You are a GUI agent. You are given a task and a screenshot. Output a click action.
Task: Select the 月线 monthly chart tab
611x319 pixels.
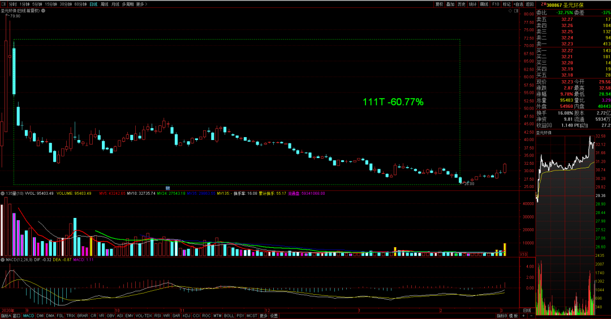[x=115, y=5]
